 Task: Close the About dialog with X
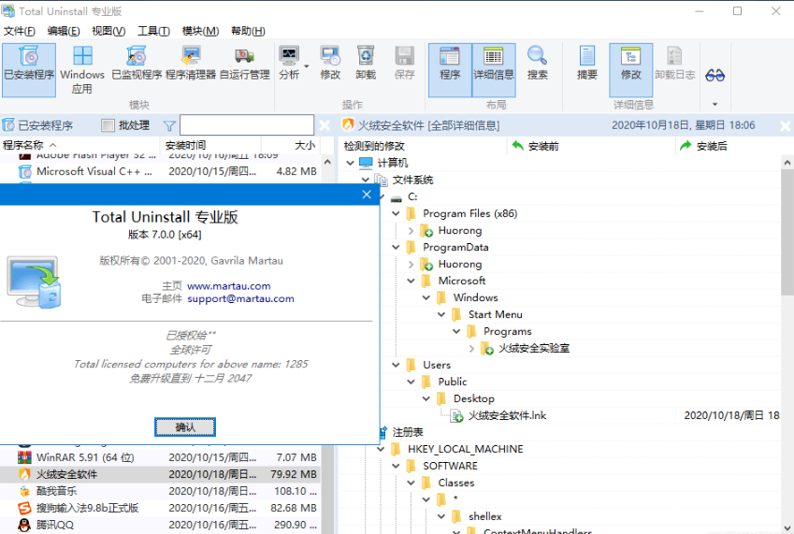[x=368, y=195]
